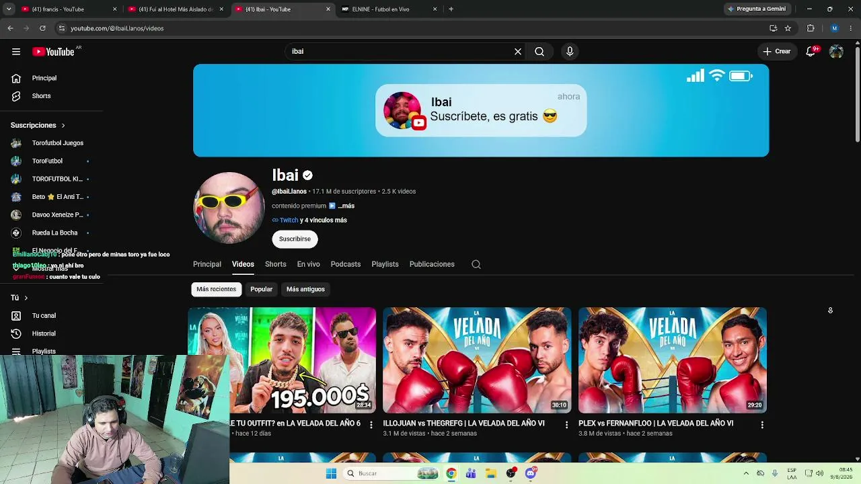Show hidden system tray icons

746,473
